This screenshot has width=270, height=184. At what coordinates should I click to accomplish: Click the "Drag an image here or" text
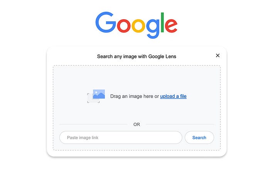135,96
